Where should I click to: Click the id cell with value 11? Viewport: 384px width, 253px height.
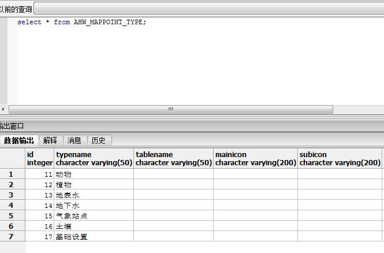pyautogui.click(x=39, y=174)
